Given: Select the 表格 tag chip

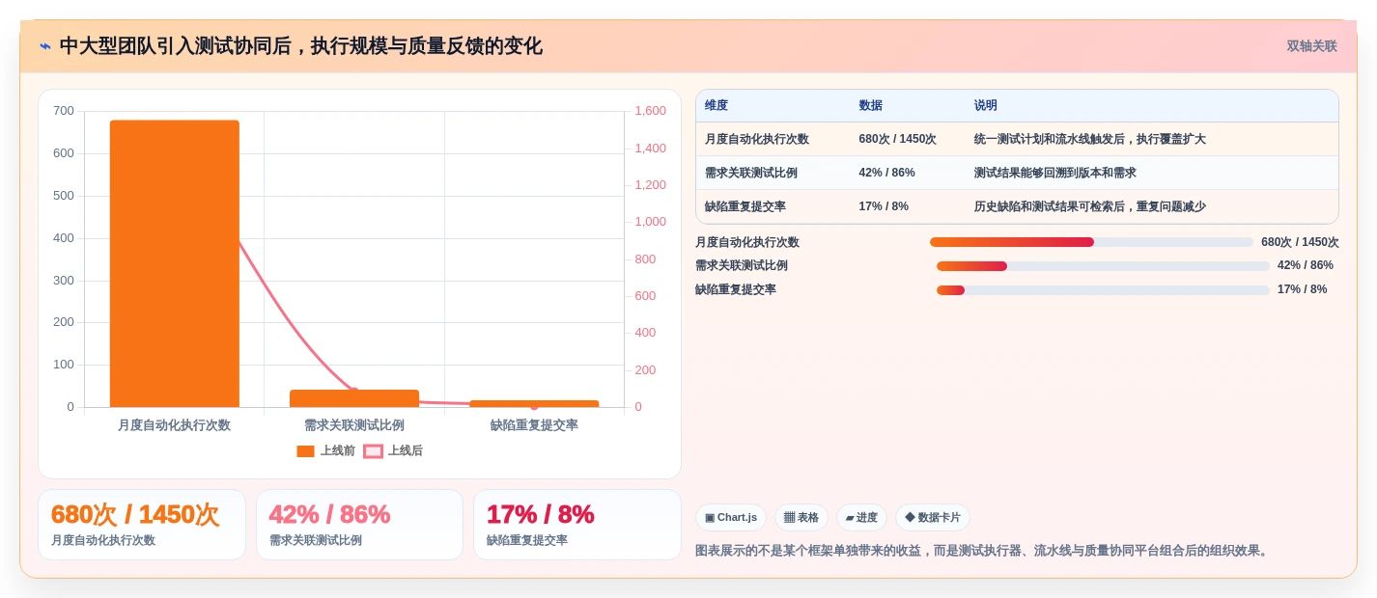Looking at the screenshot, I should click(801, 517).
